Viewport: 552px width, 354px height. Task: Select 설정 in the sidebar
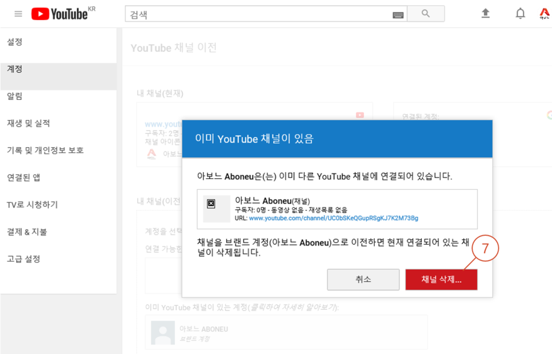(x=15, y=42)
